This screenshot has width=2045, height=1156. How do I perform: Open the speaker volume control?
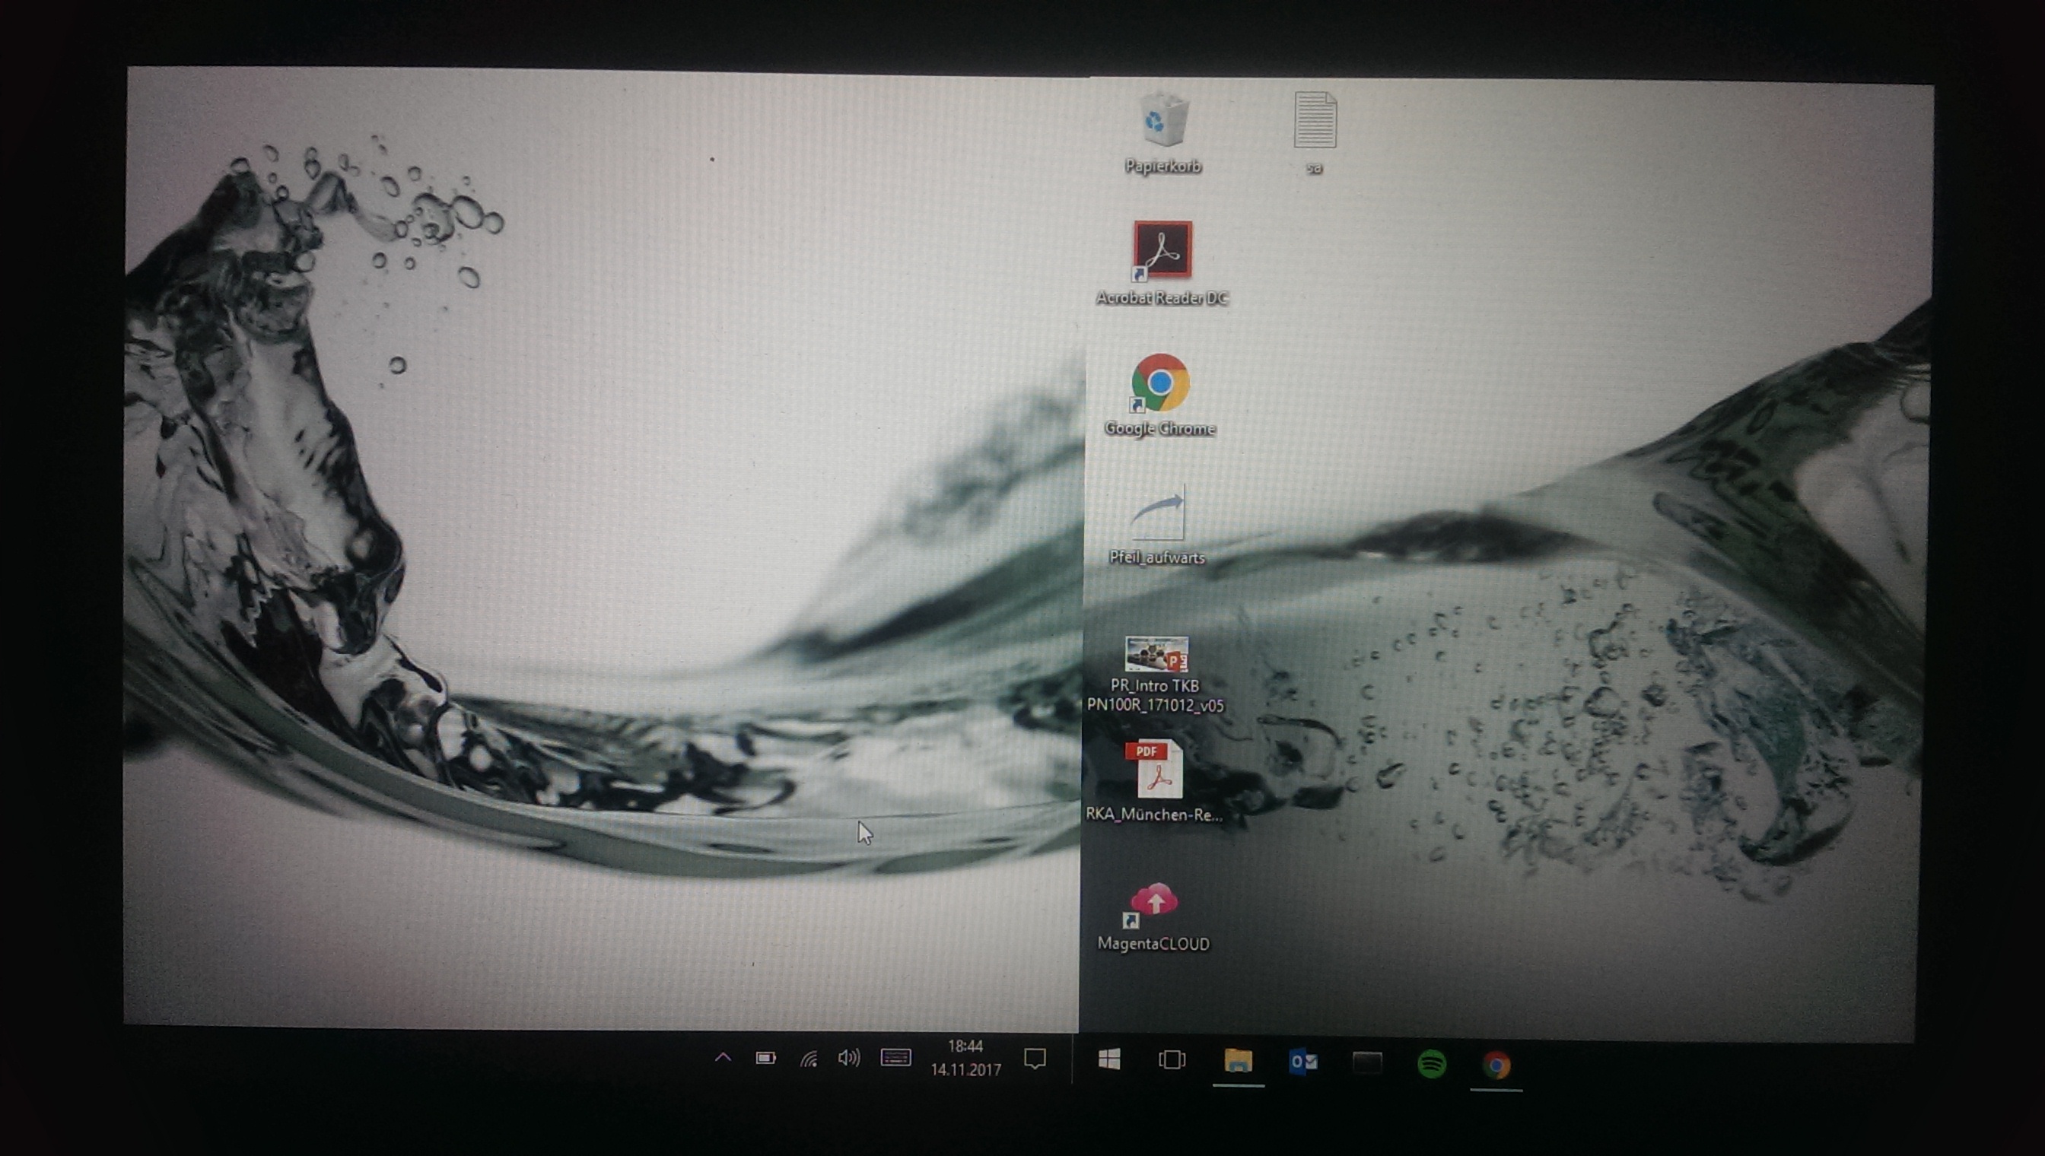pyautogui.click(x=848, y=1058)
